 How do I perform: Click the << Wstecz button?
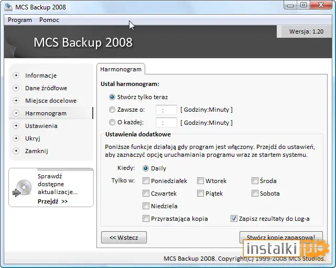pyautogui.click(x=124, y=238)
